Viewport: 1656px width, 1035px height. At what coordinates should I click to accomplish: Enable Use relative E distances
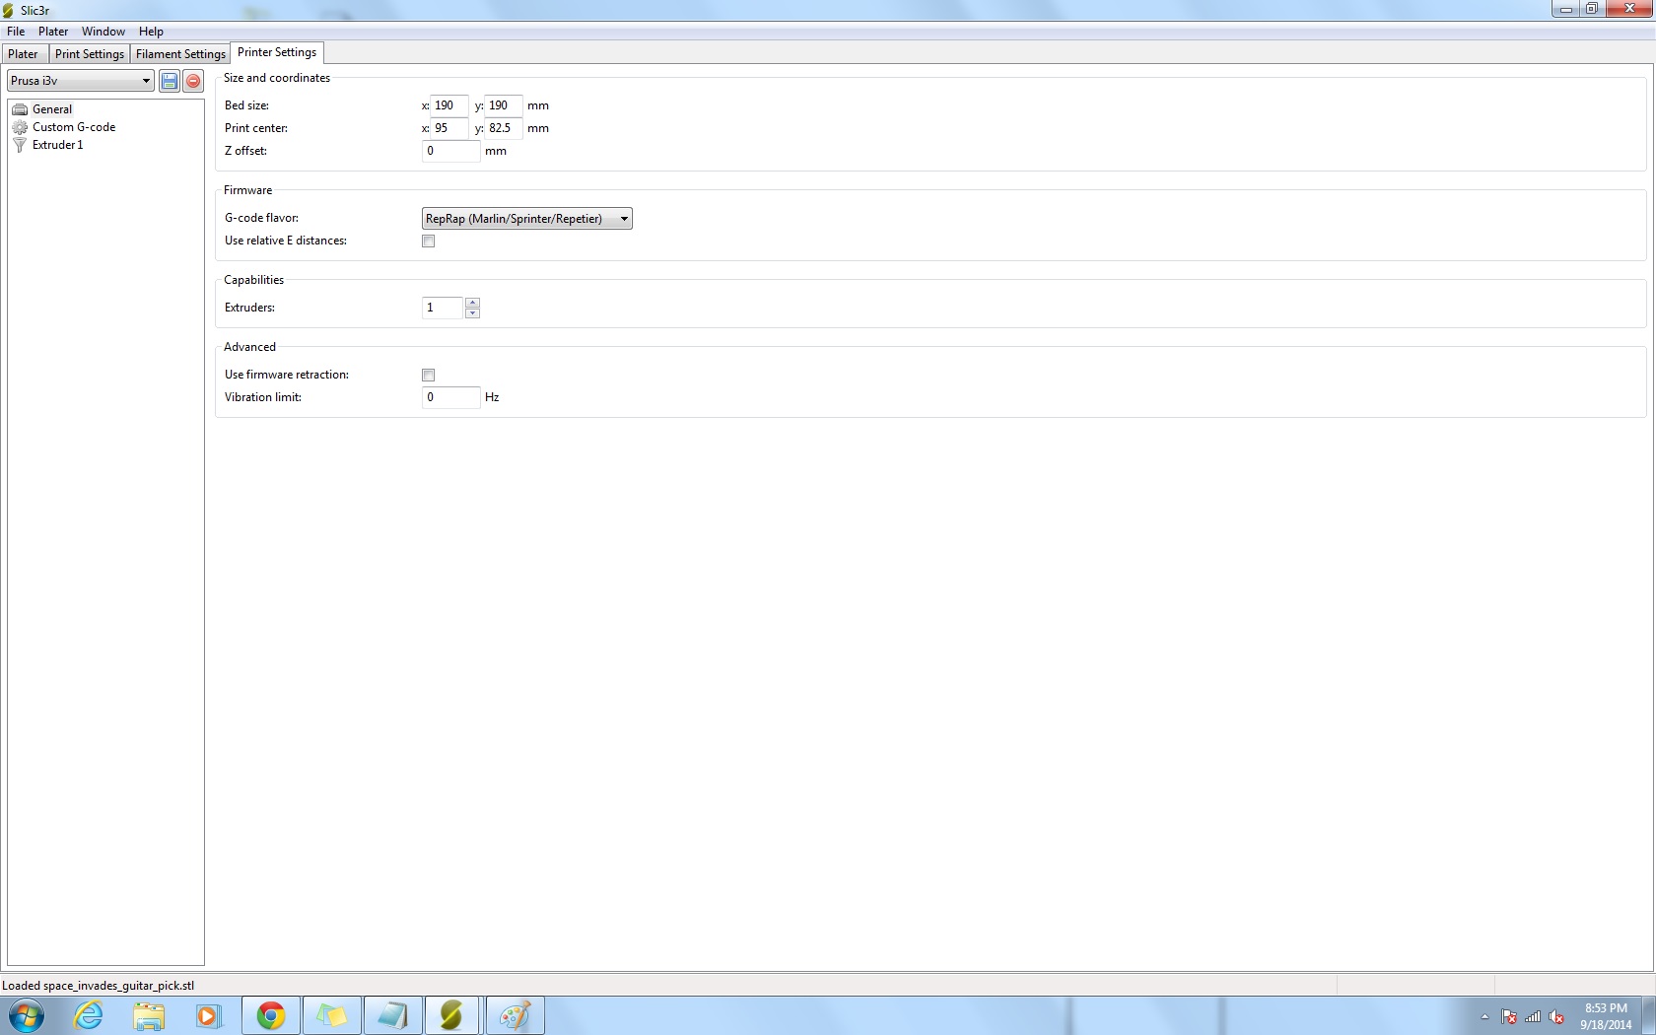click(428, 241)
